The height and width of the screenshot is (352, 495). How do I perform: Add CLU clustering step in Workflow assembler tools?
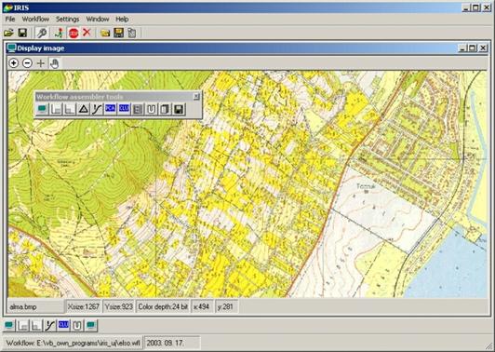click(x=124, y=109)
